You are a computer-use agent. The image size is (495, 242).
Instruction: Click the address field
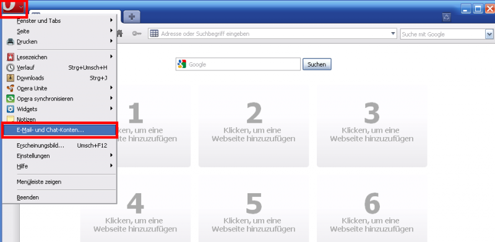pos(272,34)
